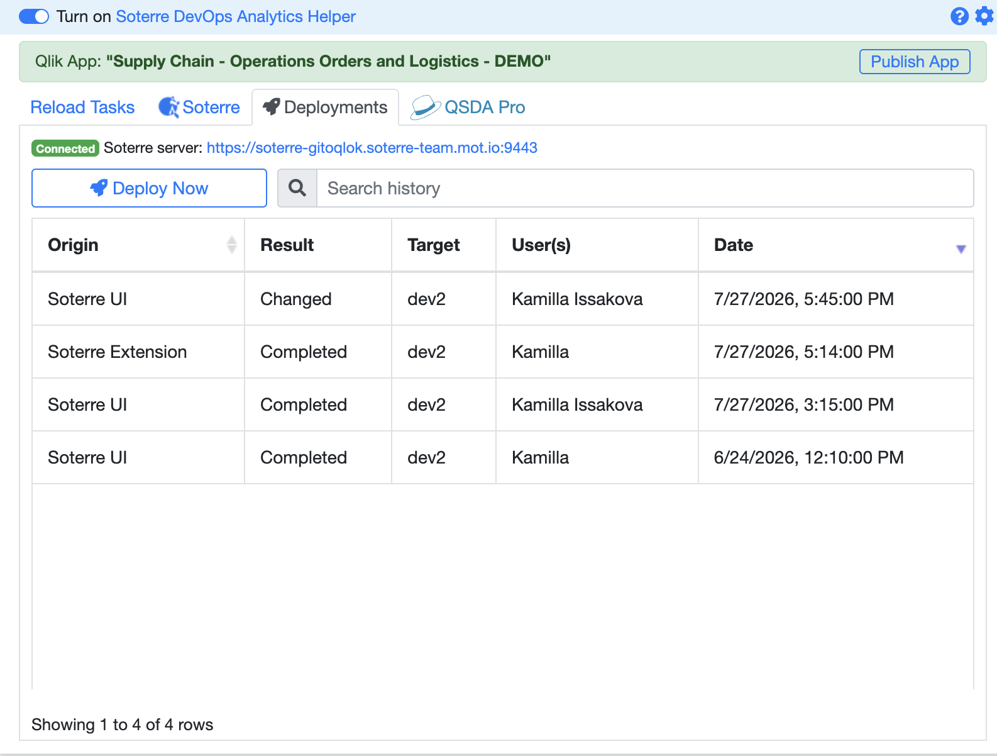Click Kamilla in the 6/24/2026 row
The height and width of the screenshot is (756, 997).
[541, 458]
